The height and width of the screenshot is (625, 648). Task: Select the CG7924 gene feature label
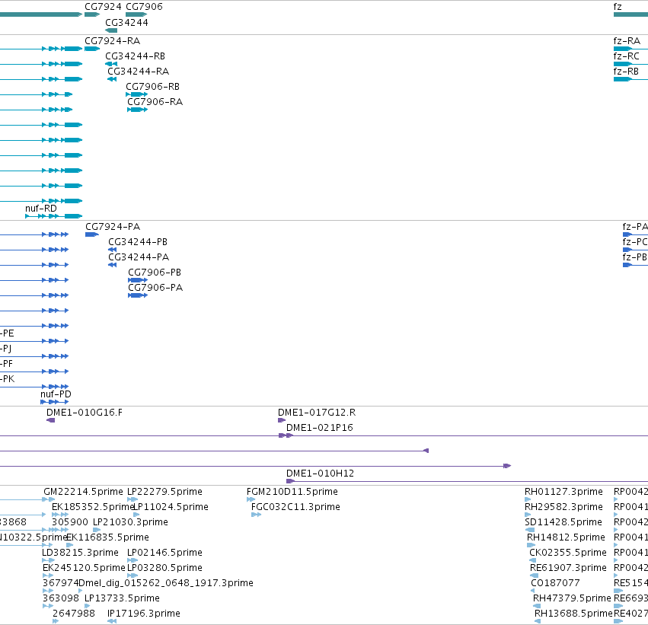103,7
